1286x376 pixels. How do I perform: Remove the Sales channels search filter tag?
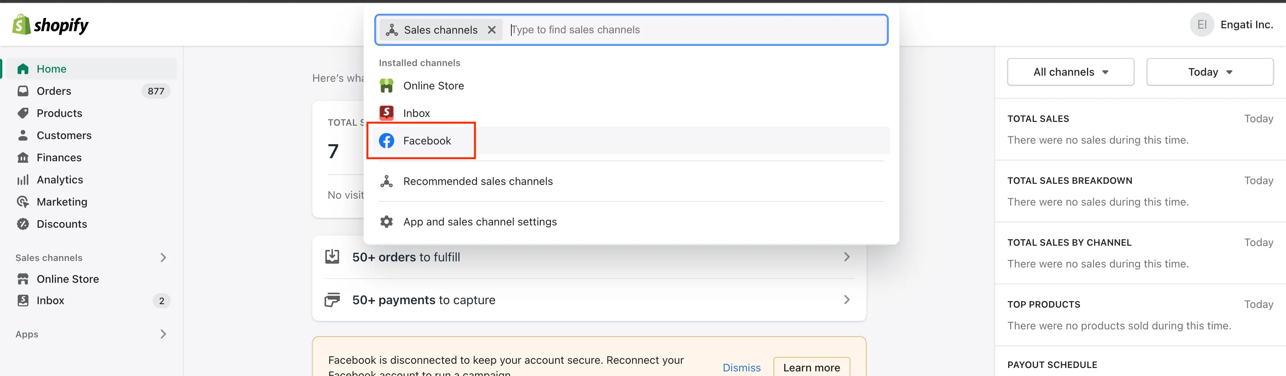coord(492,30)
